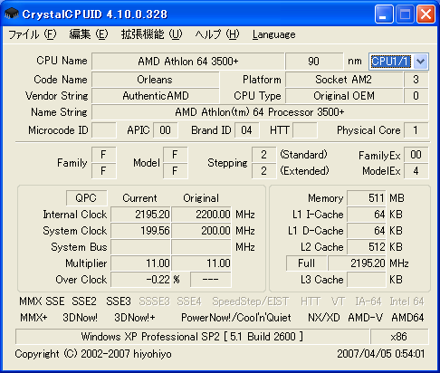
Task: Click the ModelEx value 4
Action: click(416, 171)
